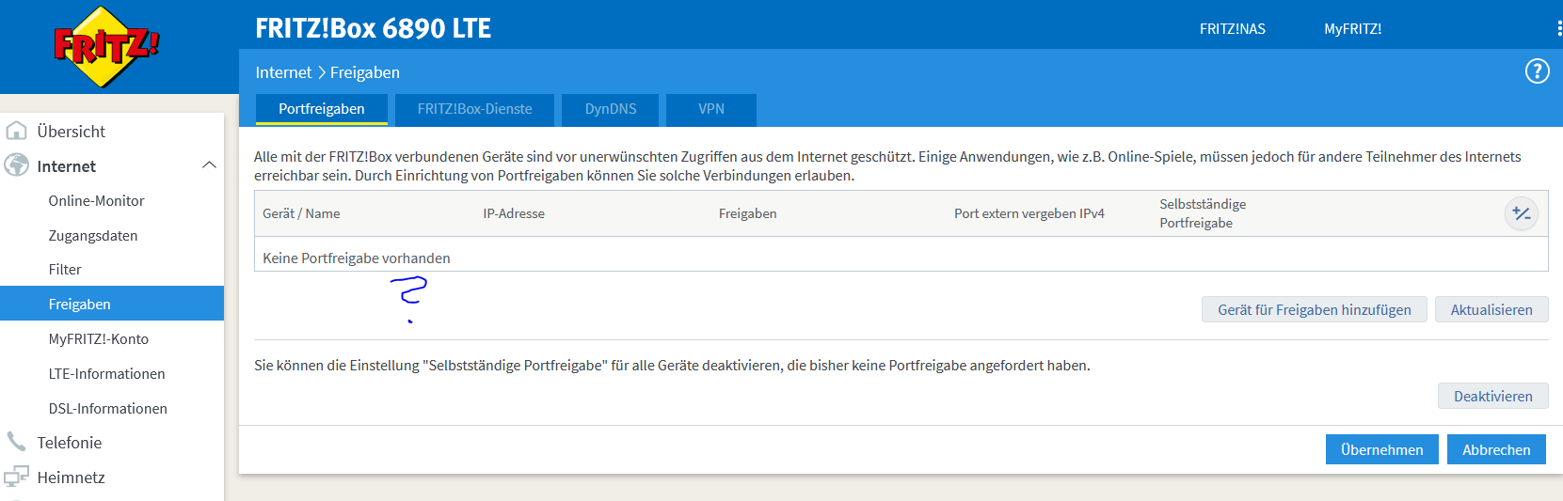Select Internet in the sidebar
Screen dimensions: 1563x501
67,166
